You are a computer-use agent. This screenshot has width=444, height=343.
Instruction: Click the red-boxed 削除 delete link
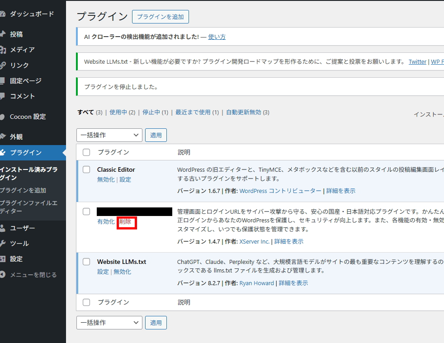[125, 222]
